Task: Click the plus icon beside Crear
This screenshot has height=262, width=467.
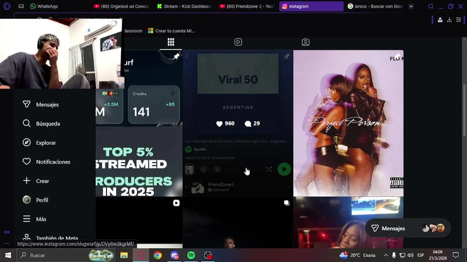Action: pos(27,181)
